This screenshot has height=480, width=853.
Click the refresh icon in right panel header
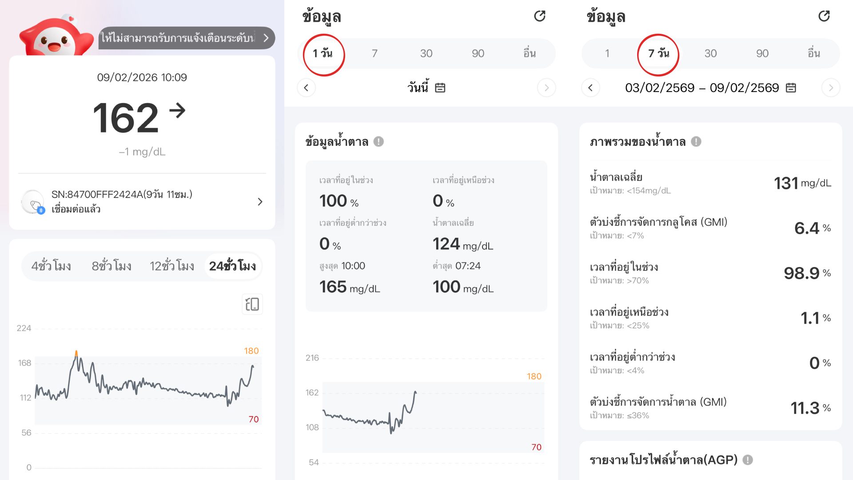[824, 16]
